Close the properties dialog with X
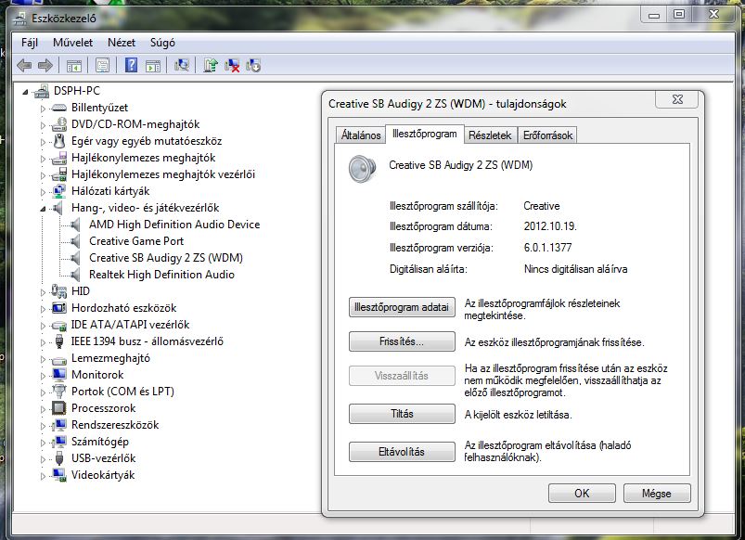The height and width of the screenshot is (540, 745). tap(677, 99)
